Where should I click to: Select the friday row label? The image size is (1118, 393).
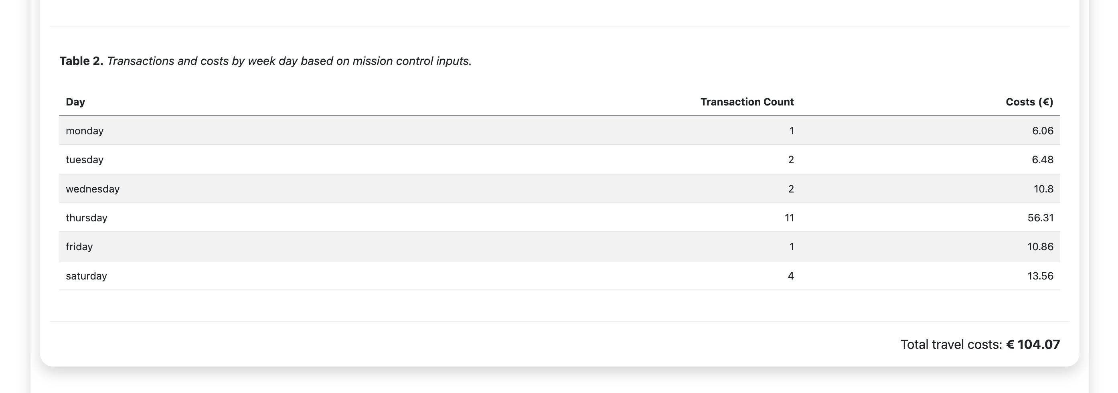(79, 247)
